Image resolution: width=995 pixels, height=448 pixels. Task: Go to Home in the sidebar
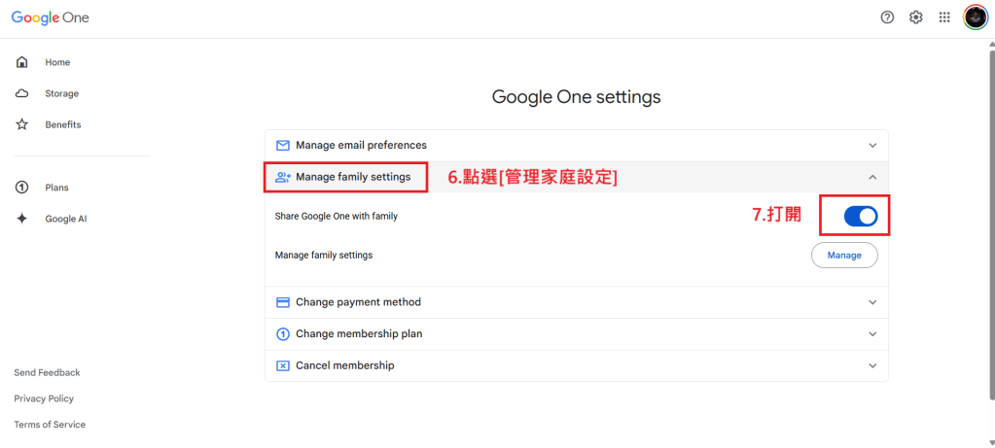click(x=57, y=62)
